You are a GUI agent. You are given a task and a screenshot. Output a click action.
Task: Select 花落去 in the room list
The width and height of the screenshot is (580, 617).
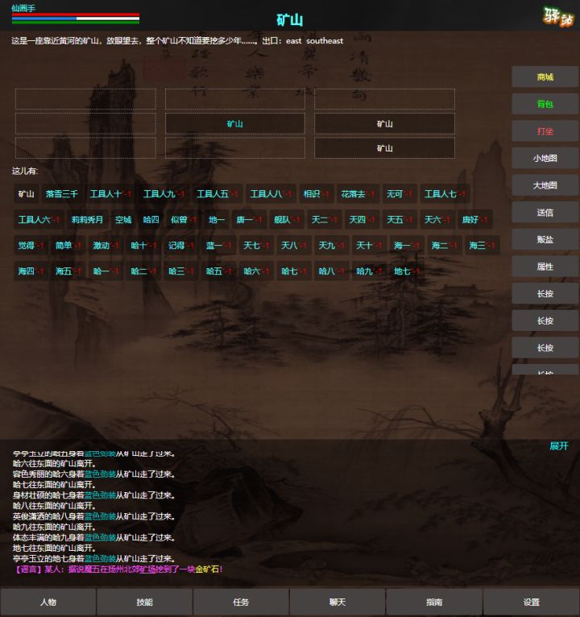point(358,194)
